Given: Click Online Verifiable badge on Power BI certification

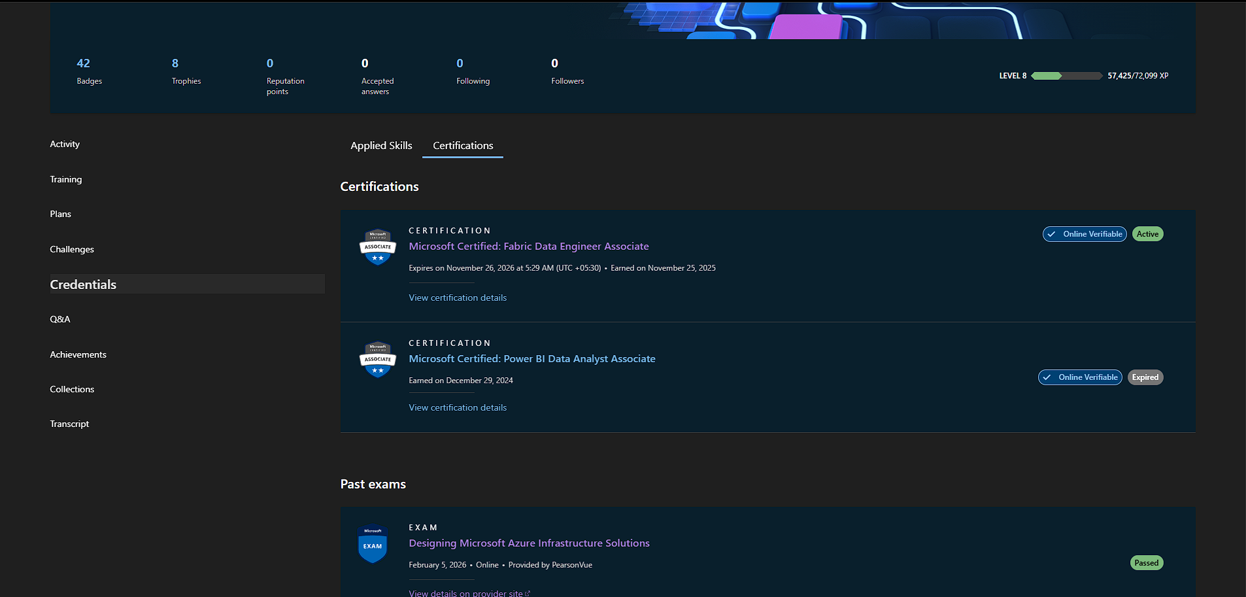Looking at the screenshot, I should pos(1080,377).
